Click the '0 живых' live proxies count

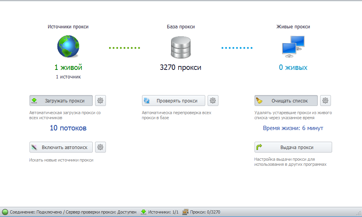[x=293, y=67]
